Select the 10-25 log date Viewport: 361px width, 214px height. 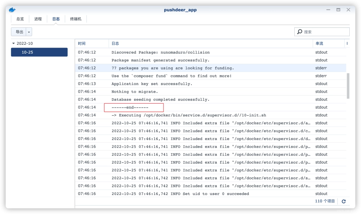pos(39,52)
